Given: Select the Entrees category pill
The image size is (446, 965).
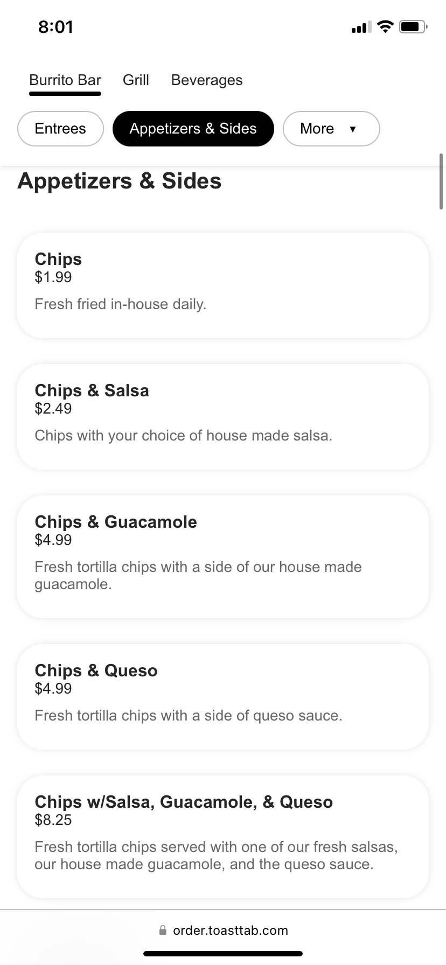Looking at the screenshot, I should (60, 129).
